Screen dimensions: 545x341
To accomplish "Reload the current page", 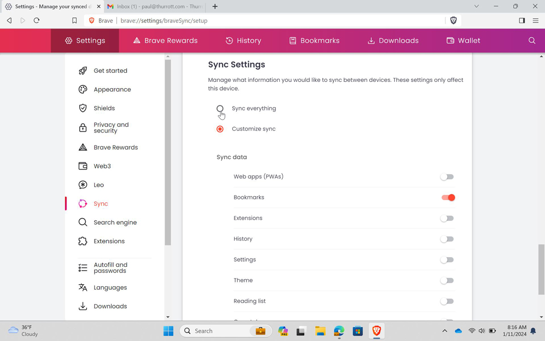I will (x=36, y=20).
